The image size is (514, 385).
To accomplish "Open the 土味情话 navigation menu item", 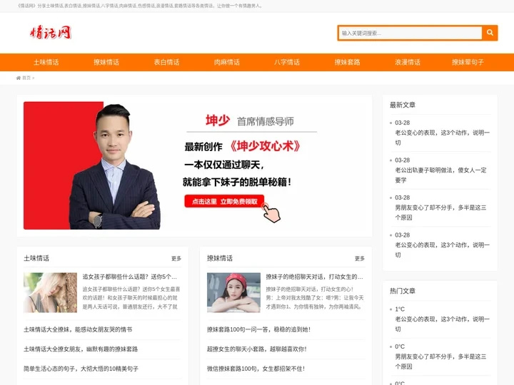I will click(x=46, y=62).
